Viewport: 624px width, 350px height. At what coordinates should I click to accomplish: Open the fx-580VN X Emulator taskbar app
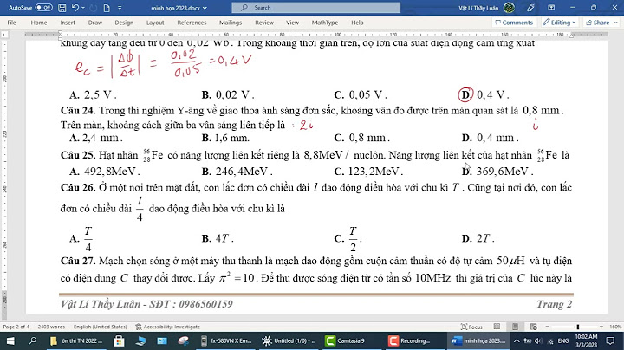point(226,340)
